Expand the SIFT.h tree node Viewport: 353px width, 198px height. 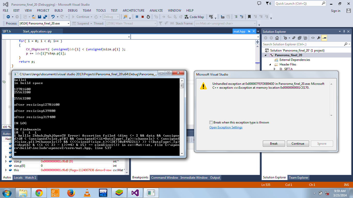(275, 69)
